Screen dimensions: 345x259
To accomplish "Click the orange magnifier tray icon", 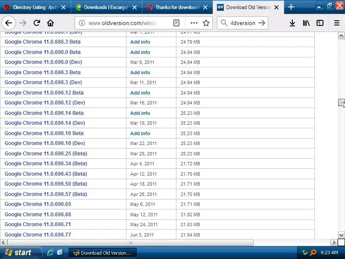I will tap(313, 253).
